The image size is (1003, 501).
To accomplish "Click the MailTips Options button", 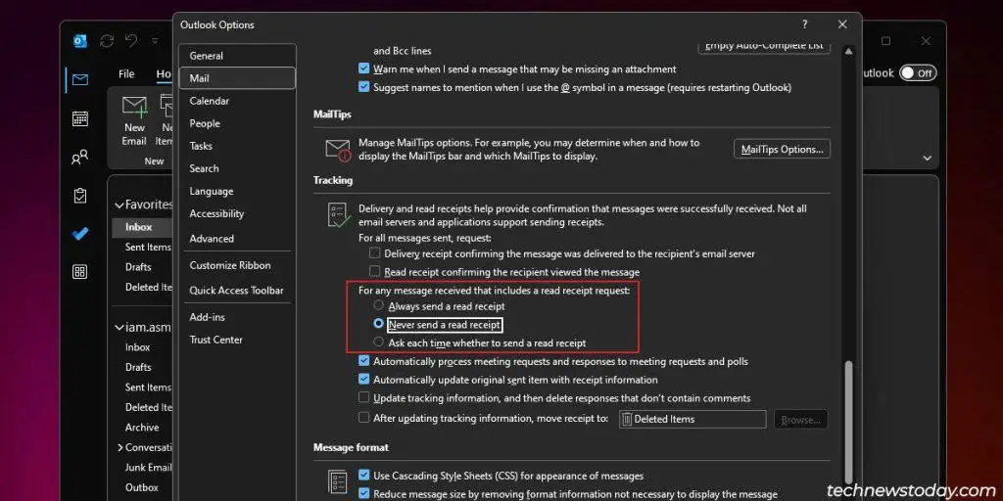I will click(x=782, y=150).
